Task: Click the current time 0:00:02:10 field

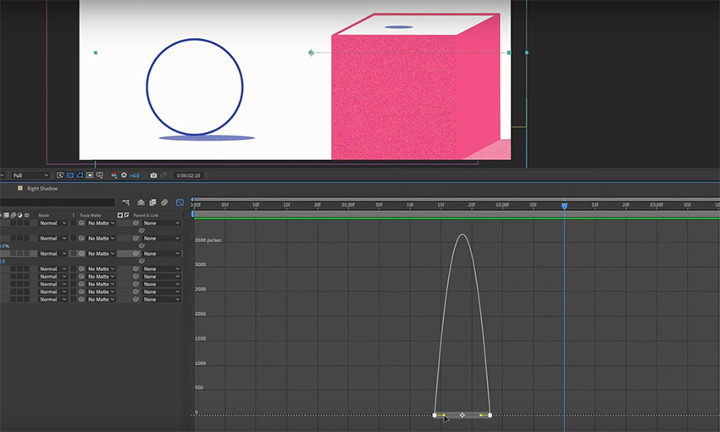Action: click(187, 175)
